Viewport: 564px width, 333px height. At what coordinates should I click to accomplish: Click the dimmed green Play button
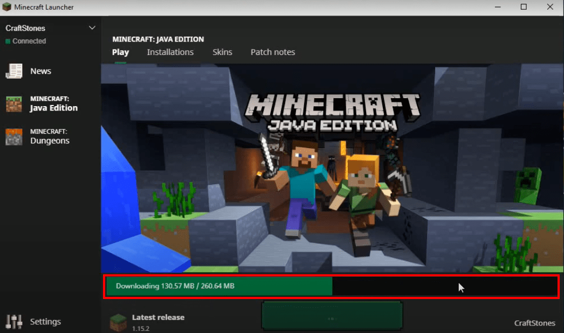(x=332, y=315)
